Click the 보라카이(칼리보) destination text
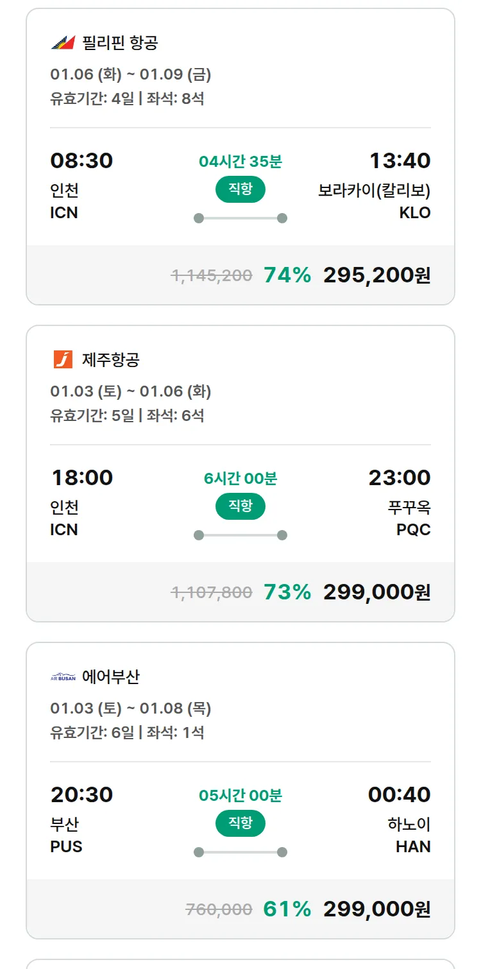 click(x=374, y=191)
